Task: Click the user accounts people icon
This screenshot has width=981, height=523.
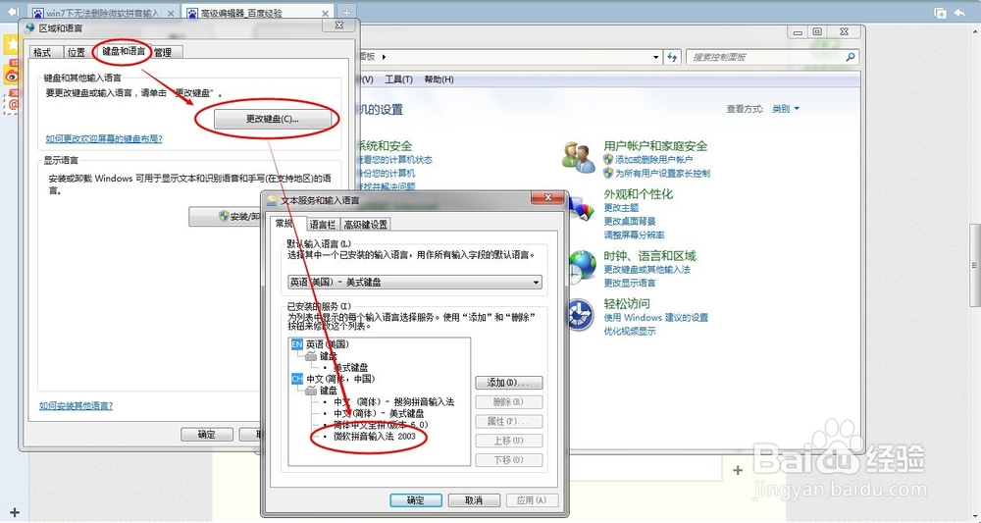Action: (579, 158)
